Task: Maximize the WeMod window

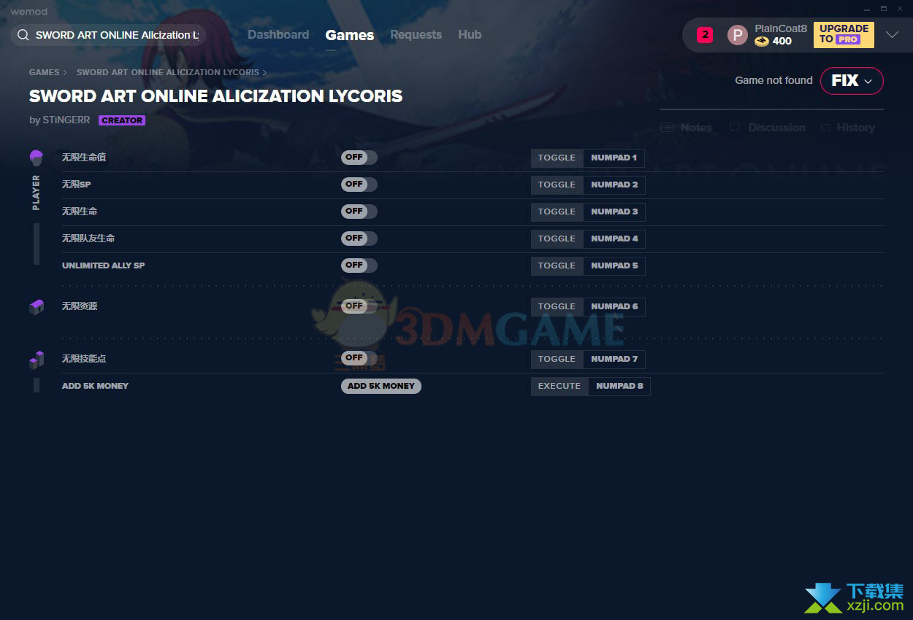Action: pos(884,9)
